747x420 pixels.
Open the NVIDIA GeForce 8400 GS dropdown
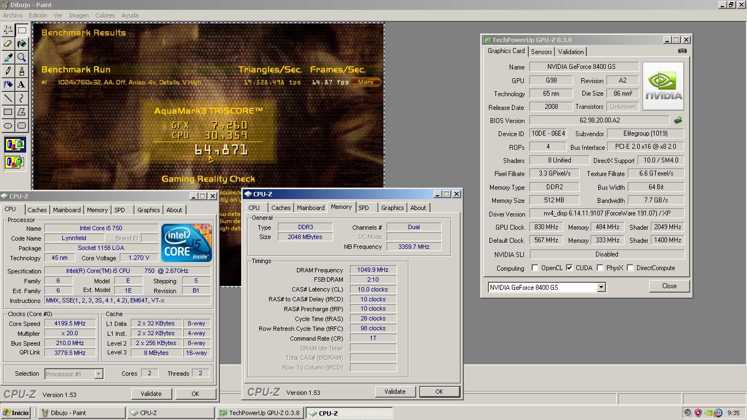pos(601,287)
